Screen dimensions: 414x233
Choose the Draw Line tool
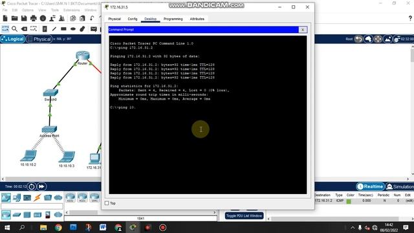coord(54,28)
